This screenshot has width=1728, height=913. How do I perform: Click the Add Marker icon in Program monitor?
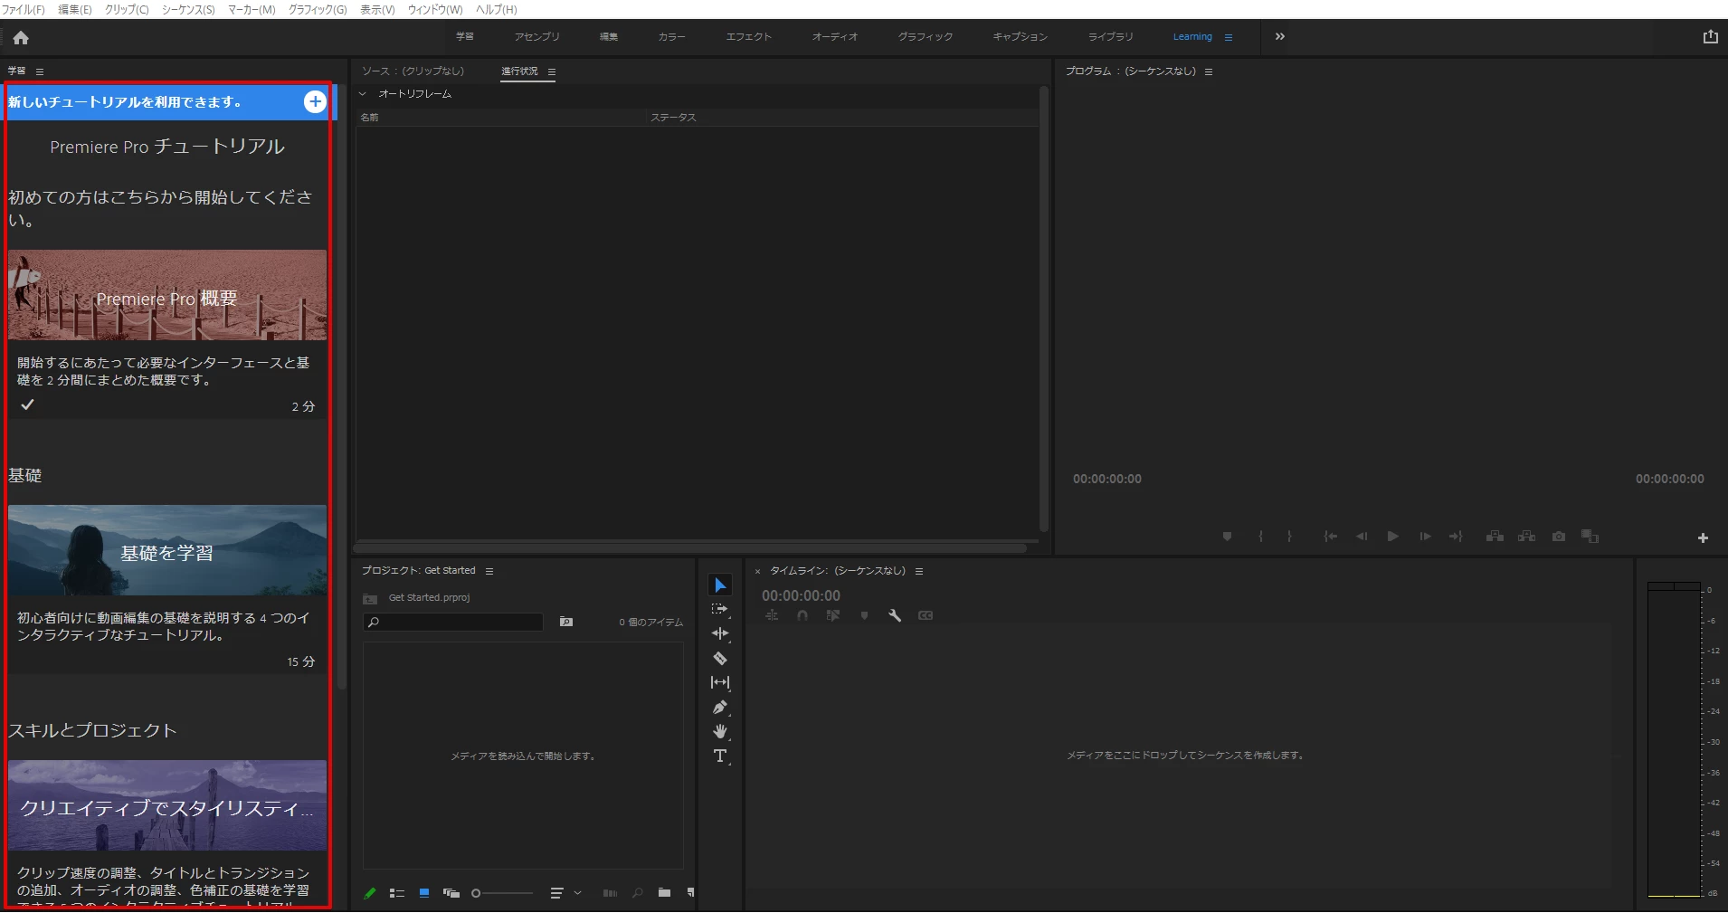(x=1227, y=537)
